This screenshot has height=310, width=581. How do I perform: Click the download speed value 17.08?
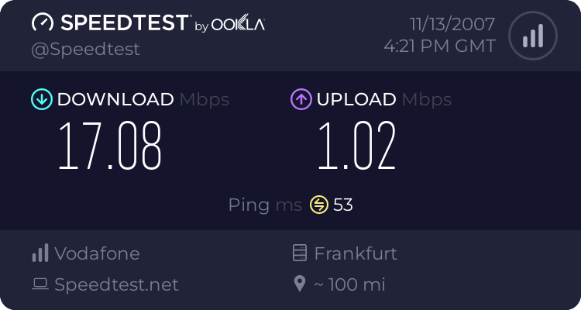[x=110, y=146]
